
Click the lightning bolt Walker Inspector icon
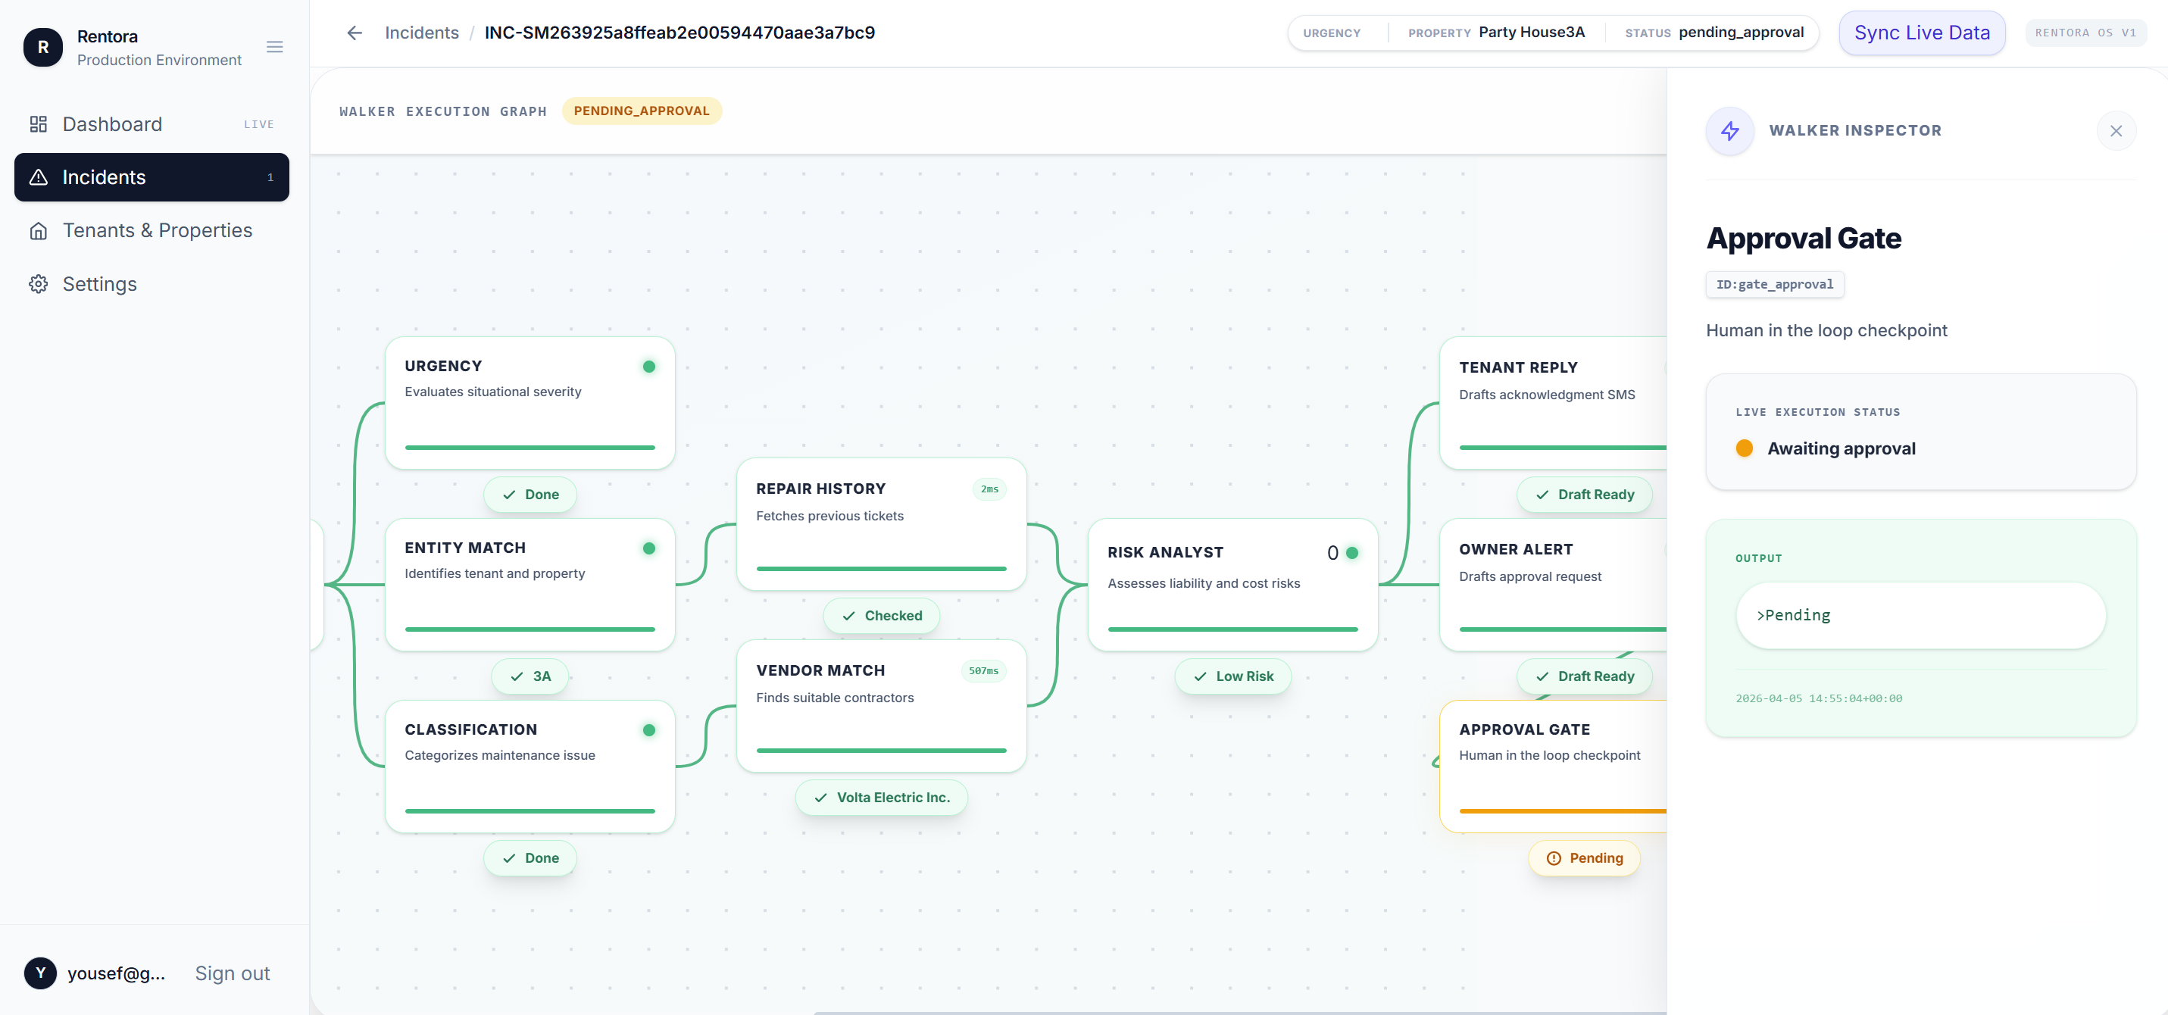1729,130
